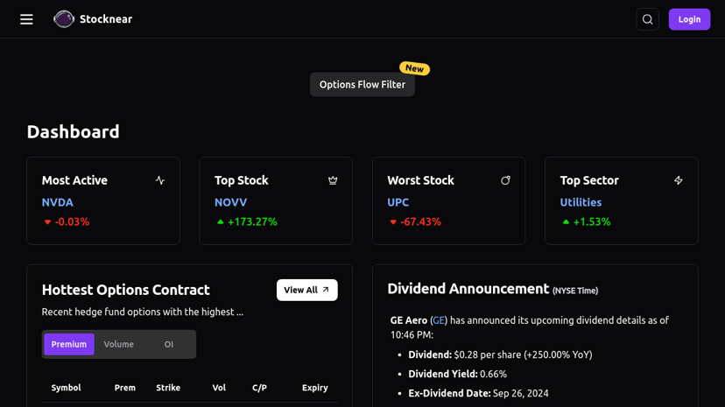Viewport: 725px width, 407px height.
Task: Click the Ex-Dividend Date Sep 26, 2024 line
Action: pyautogui.click(x=478, y=393)
